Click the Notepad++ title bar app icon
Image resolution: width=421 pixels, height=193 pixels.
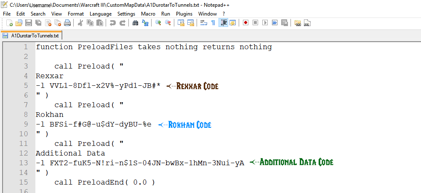click(x=4, y=5)
